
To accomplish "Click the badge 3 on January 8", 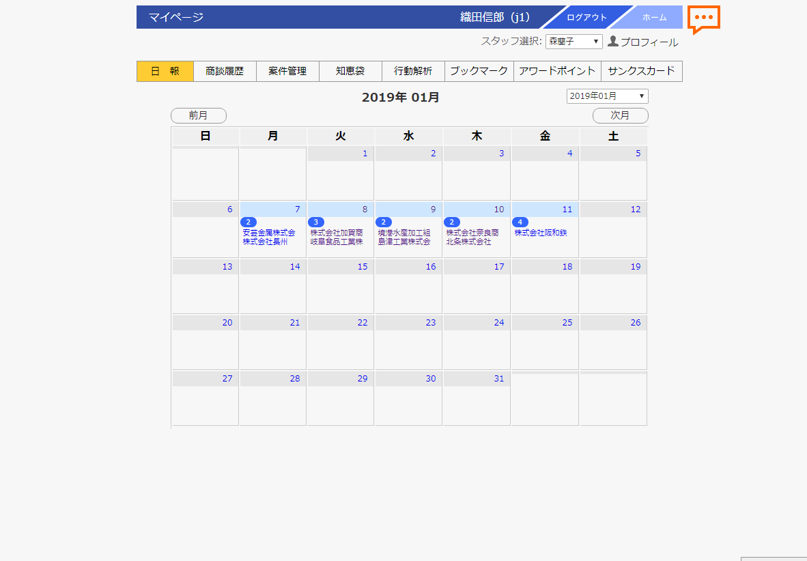I will point(316,222).
